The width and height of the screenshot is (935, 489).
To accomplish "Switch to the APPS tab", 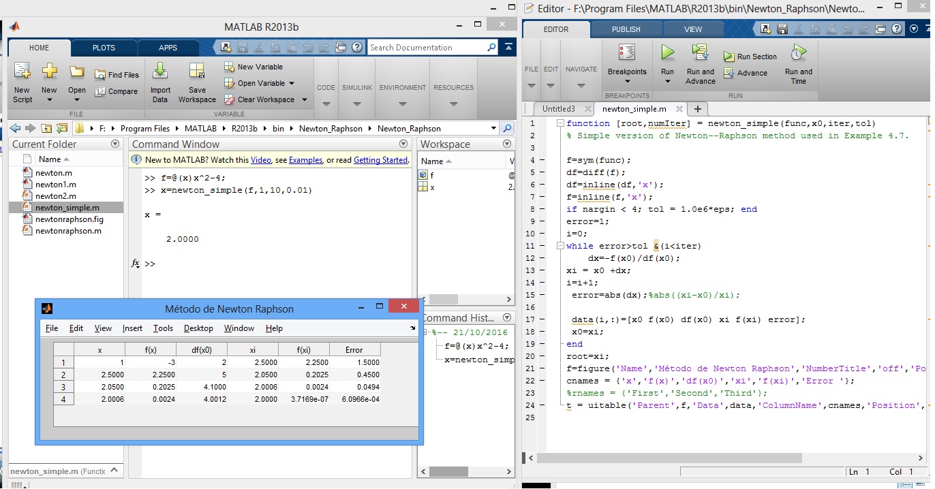I will click(168, 48).
